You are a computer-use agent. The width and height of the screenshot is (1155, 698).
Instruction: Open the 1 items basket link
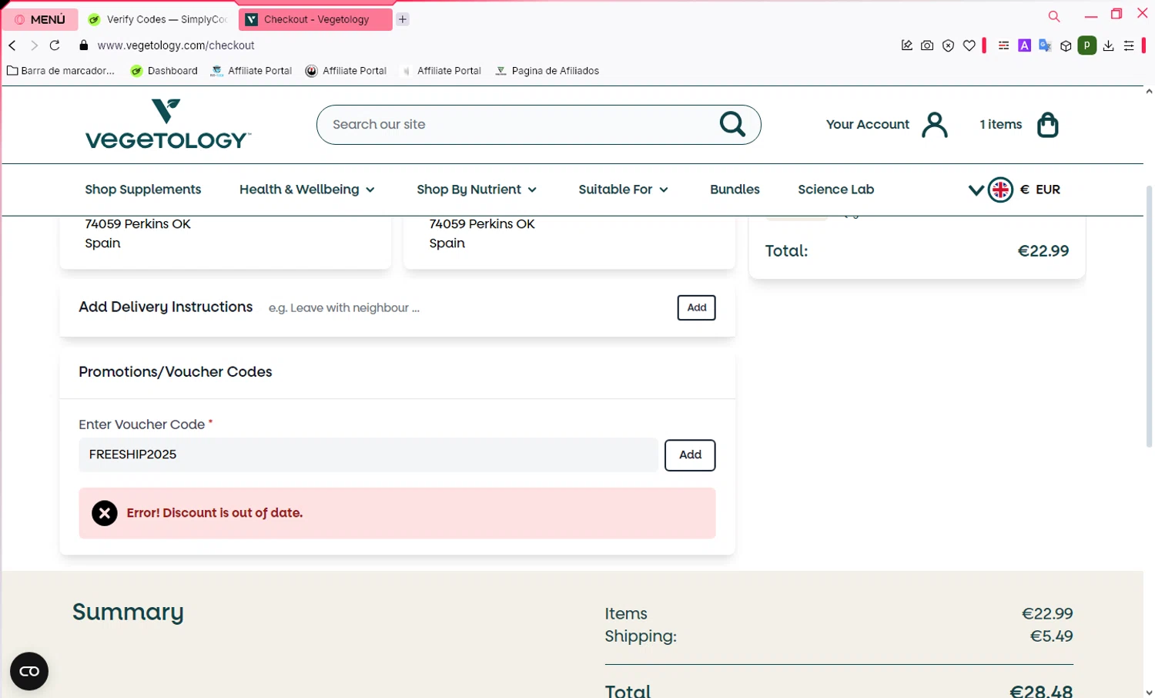pos(1000,124)
